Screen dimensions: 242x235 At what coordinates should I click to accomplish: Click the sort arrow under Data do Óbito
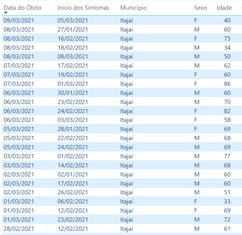(x=6, y=13)
